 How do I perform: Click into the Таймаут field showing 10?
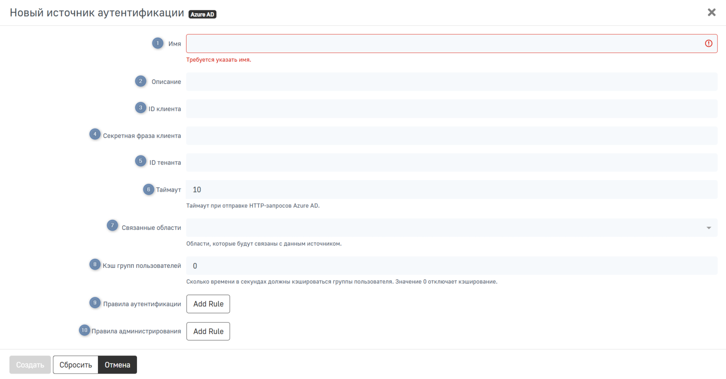(x=451, y=189)
